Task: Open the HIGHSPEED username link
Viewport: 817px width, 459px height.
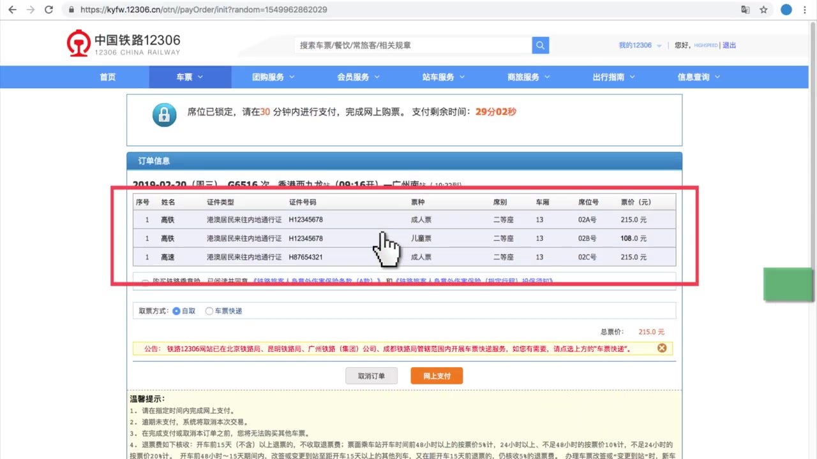Action: (706, 45)
